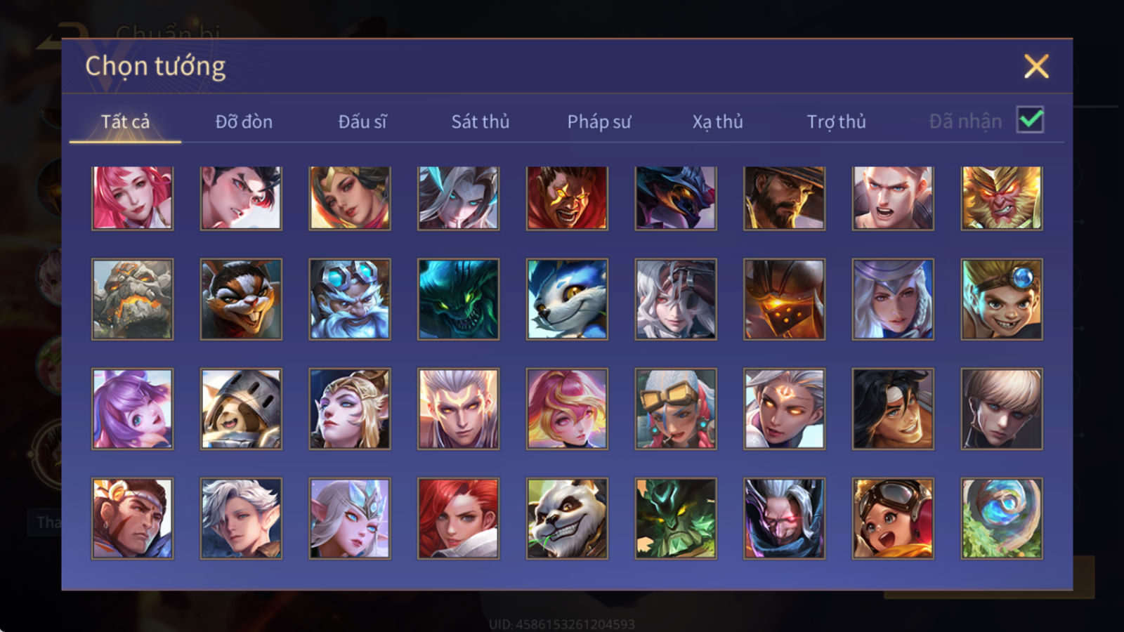Pick the blue fox hero portrait

pyautogui.click(x=567, y=299)
